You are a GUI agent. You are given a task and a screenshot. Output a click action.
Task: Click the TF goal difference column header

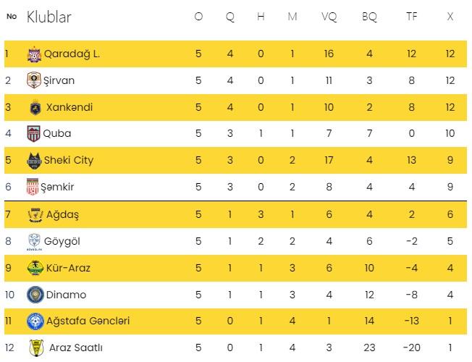[410, 17]
